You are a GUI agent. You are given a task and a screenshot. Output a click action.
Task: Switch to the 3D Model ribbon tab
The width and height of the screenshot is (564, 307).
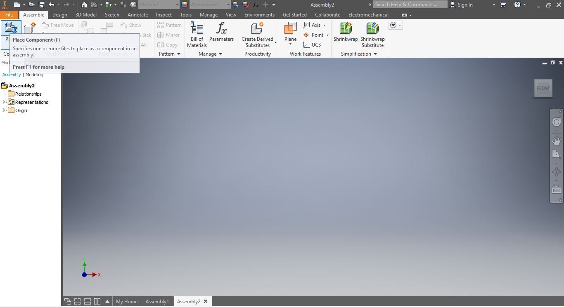click(x=86, y=14)
